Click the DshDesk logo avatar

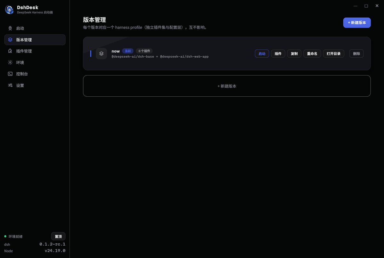pyautogui.click(x=9, y=10)
